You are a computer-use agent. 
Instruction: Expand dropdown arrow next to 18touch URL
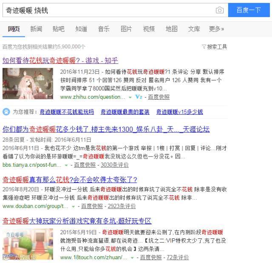(x=132, y=257)
